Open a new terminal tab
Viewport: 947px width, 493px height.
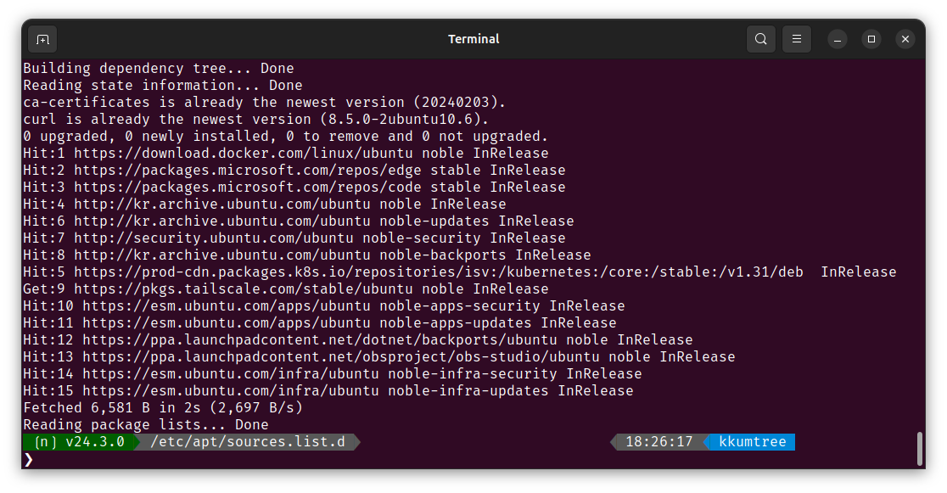pos(43,39)
